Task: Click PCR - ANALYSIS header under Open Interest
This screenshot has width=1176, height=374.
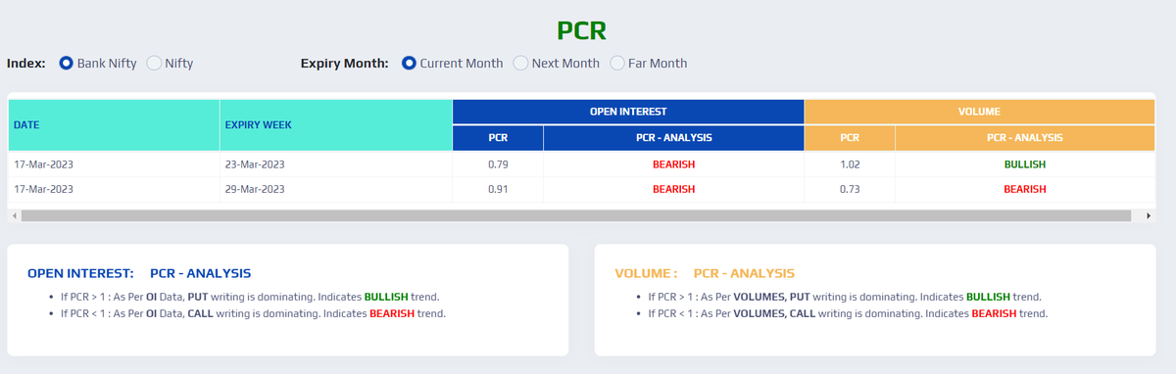Action: click(x=673, y=138)
